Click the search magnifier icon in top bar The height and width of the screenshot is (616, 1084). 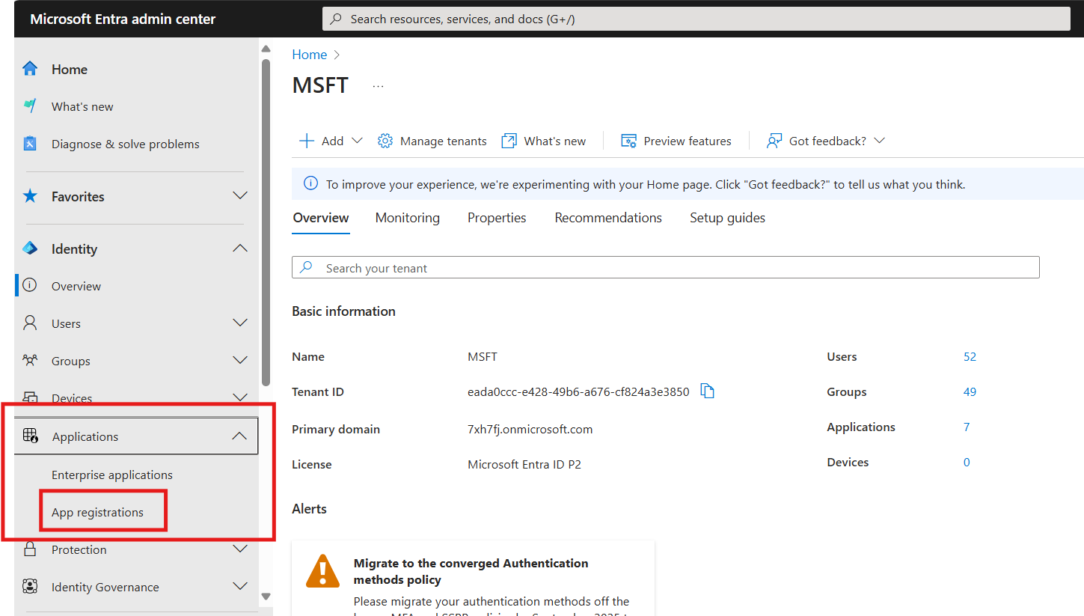point(337,19)
